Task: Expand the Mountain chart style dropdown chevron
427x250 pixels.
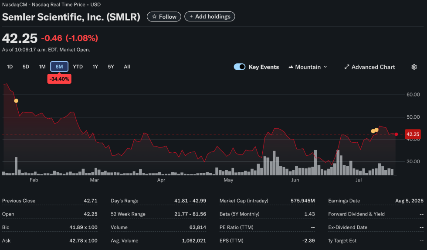Action: (x=325, y=67)
